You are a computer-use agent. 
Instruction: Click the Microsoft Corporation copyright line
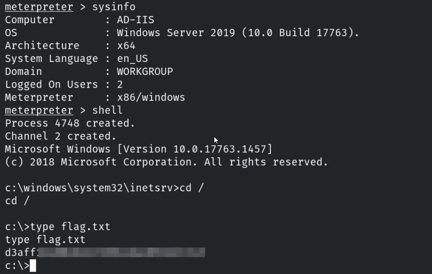[x=166, y=162]
